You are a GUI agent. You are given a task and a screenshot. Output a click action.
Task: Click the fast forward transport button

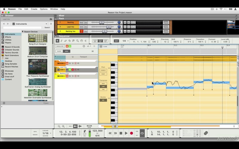(115, 133)
